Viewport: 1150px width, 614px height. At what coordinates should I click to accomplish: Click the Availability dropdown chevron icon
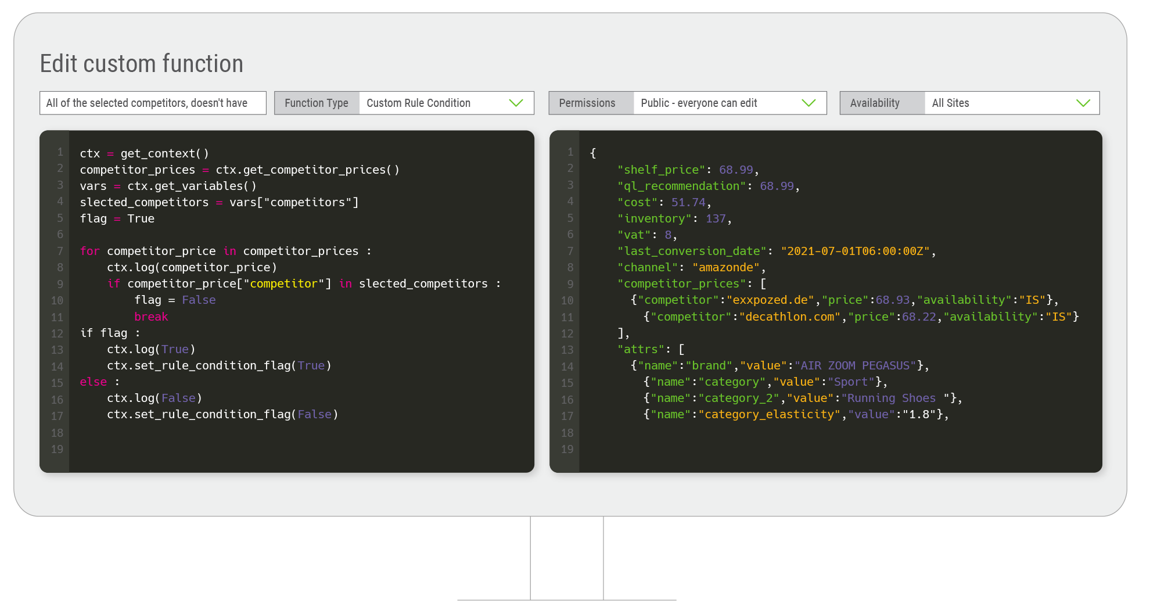(x=1084, y=103)
